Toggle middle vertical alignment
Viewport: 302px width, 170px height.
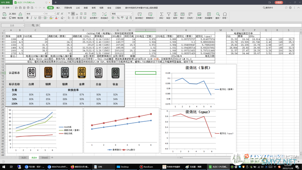[73, 14]
